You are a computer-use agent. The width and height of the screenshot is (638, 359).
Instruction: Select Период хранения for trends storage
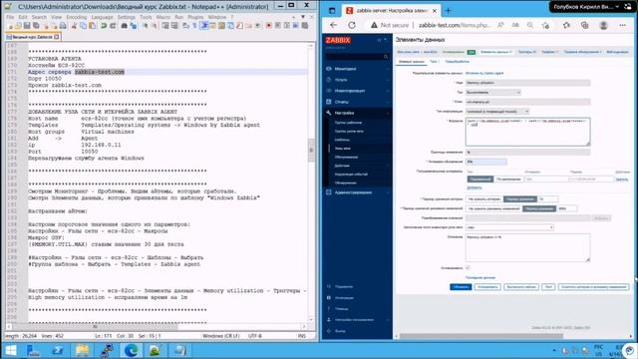point(539,208)
